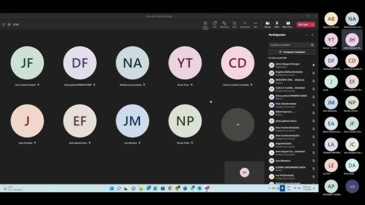Open the Windows taskbar search icon
This screenshot has height=205, width=365.
[119, 188]
